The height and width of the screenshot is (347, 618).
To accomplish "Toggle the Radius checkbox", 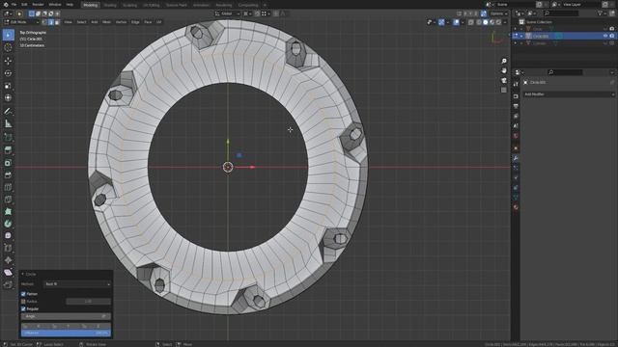I will (23, 302).
